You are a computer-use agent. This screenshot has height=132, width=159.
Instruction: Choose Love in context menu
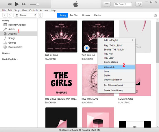point(117,71)
